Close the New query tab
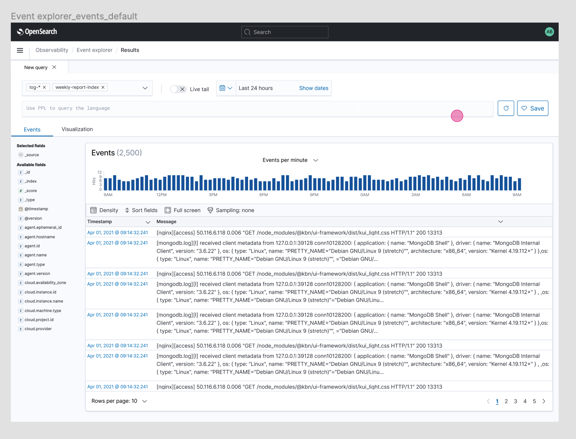The image size is (576, 439). [54, 67]
